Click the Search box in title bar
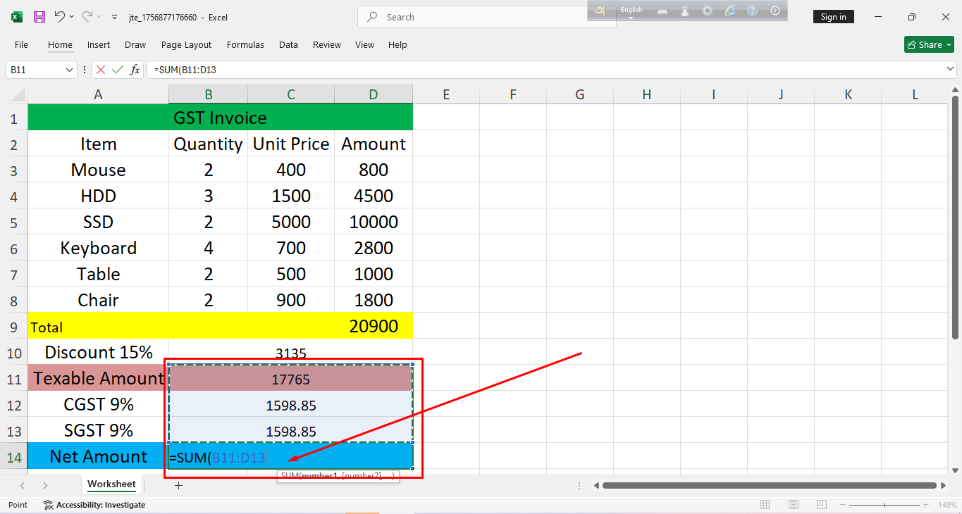 [486, 17]
